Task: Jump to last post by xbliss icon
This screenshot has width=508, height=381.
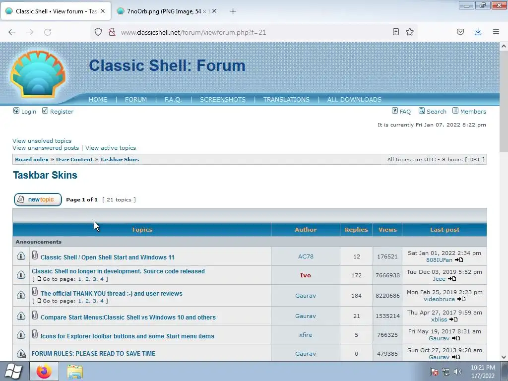Action: click(453, 319)
